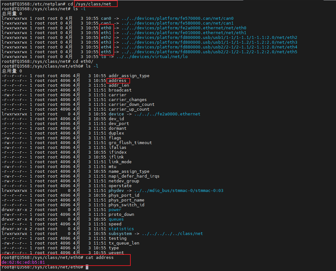
Task: Click the carrier file name
Action: [117, 95]
